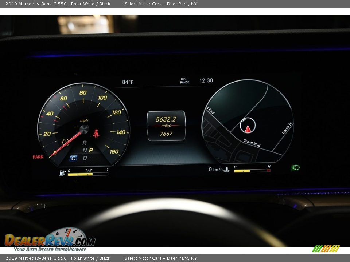Viewport: 350px width, 262px height.
Task: Tap the Lucon Dr street label
Action: [287, 128]
